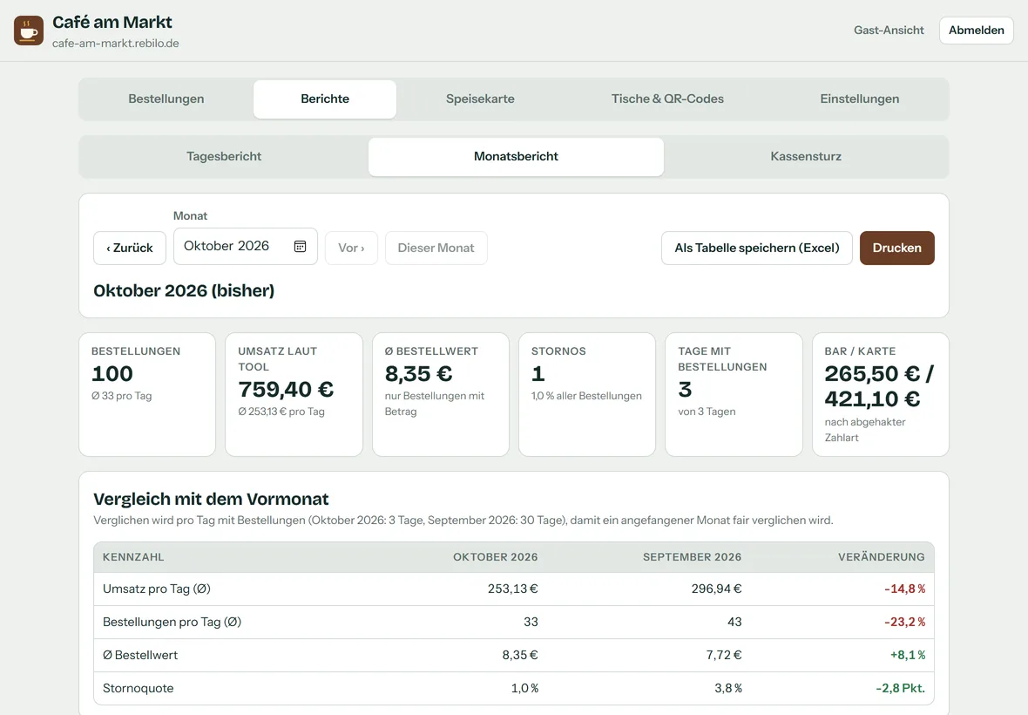
Task: Print the report with Drucken
Action: pos(896,248)
